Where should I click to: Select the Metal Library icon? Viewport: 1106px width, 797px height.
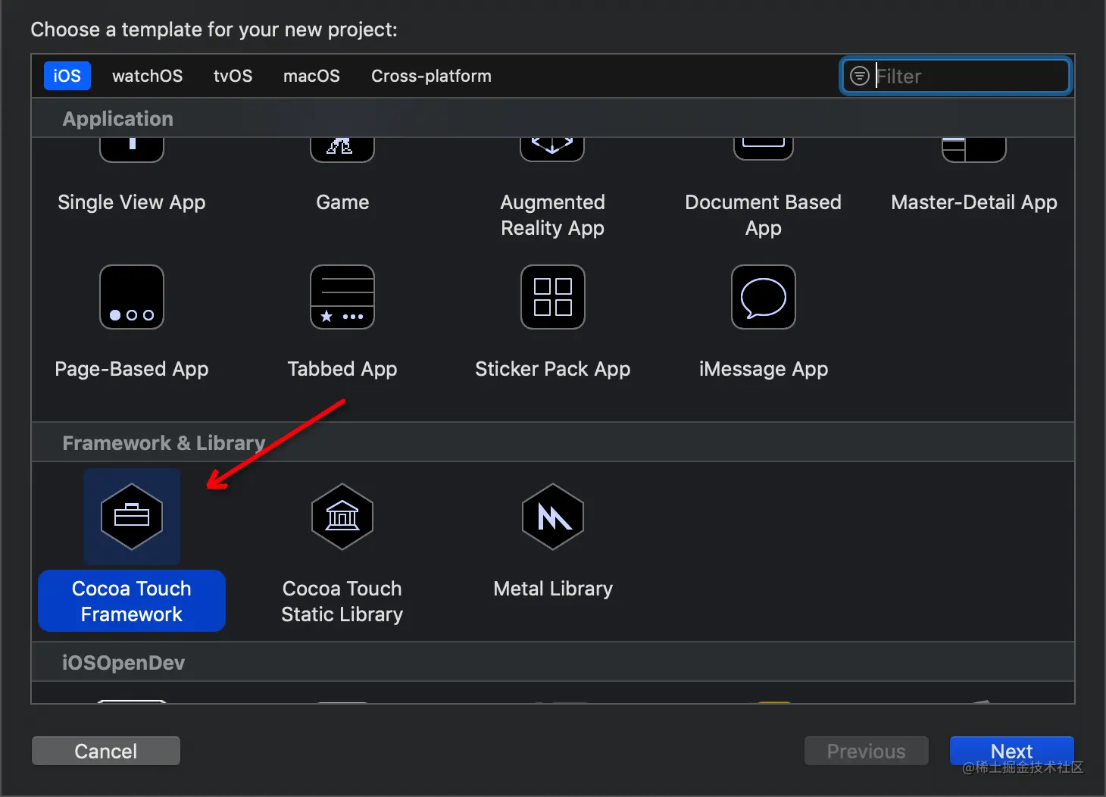tap(553, 517)
